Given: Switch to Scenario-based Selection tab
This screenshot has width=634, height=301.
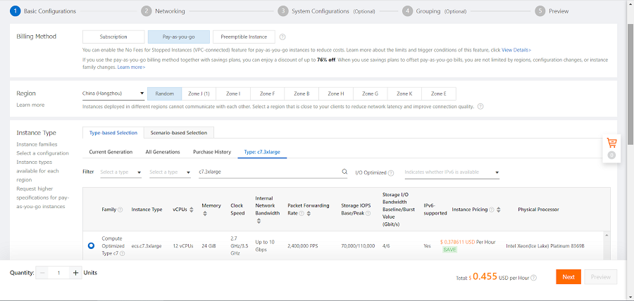Looking at the screenshot, I should click(178, 132).
